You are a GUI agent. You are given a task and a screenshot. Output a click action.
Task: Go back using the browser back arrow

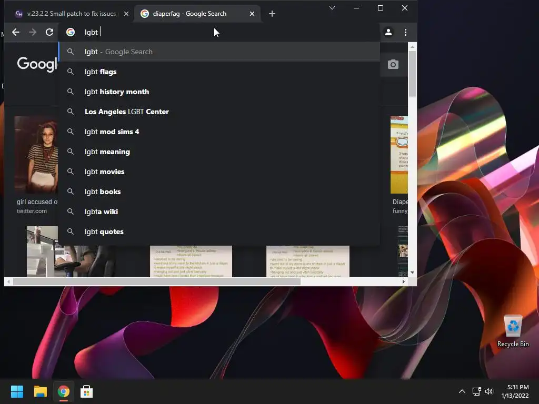16,32
